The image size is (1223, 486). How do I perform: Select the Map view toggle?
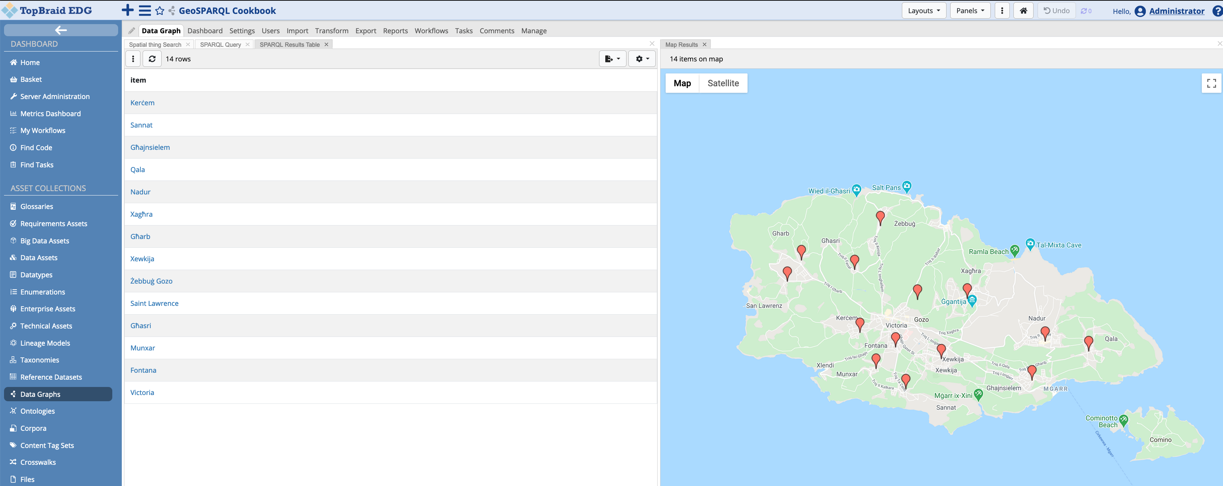(682, 83)
